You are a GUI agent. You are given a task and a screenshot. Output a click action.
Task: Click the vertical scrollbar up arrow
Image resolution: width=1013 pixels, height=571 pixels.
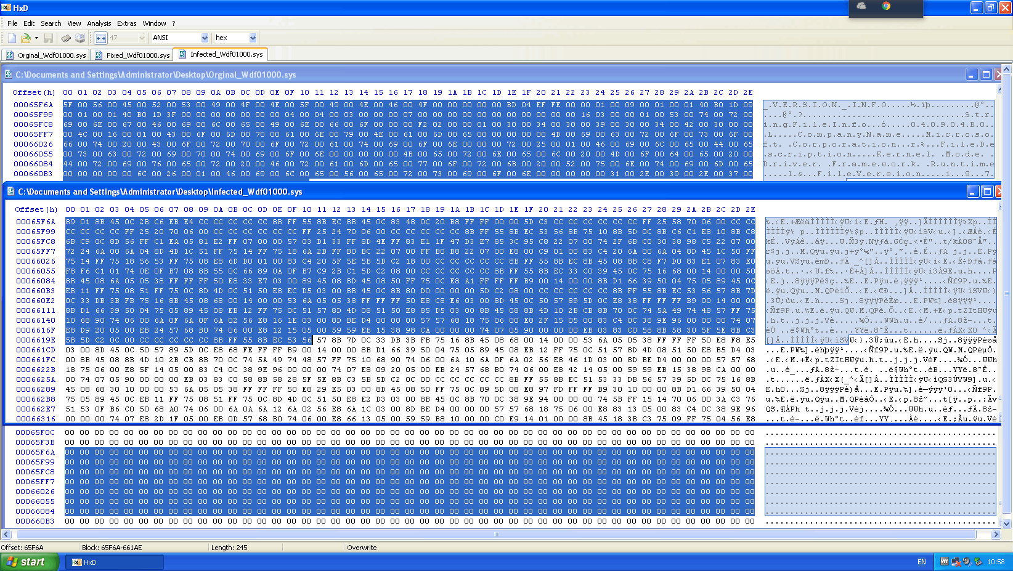[x=1007, y=69]
